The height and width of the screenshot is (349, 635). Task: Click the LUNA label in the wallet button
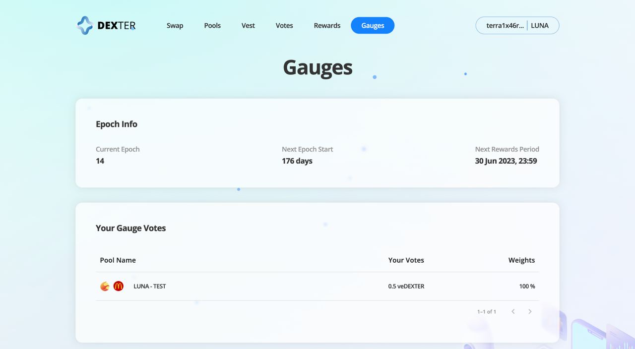point(540,25)
